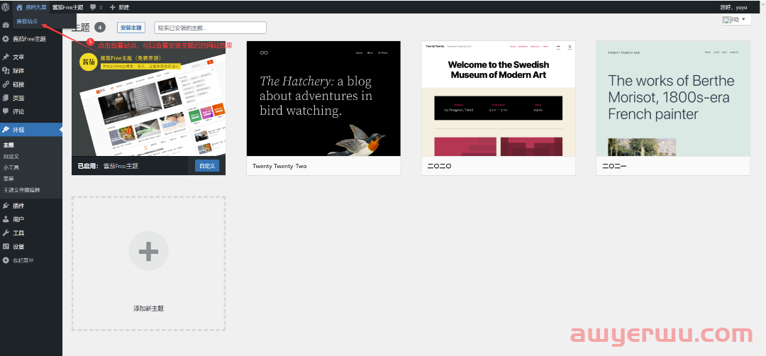
Task: Focus the 搜索已安装的主题 search field
Action: (x=210, y=28)
